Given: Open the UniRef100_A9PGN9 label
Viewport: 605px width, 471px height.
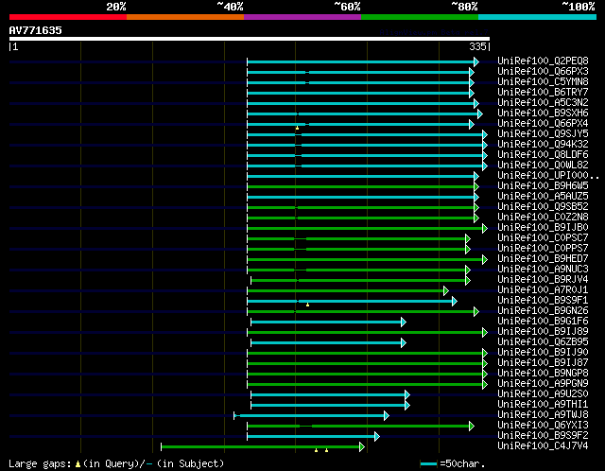Looking at the screenshot, I should coord(543,384).
